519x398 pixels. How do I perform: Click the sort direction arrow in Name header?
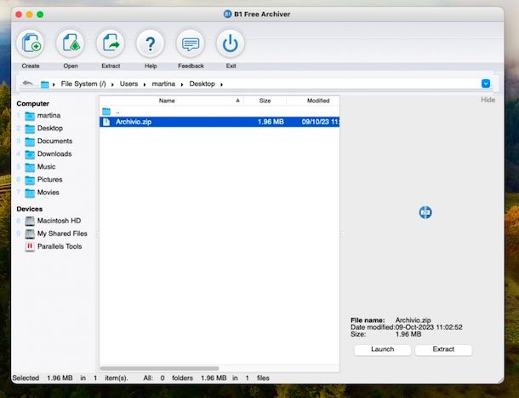(237, 101)
